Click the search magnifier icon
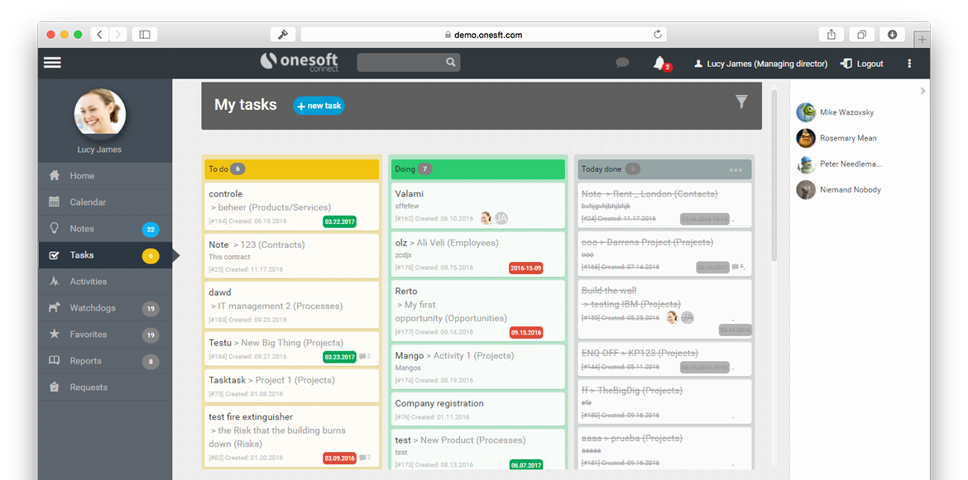 (450, 63)
